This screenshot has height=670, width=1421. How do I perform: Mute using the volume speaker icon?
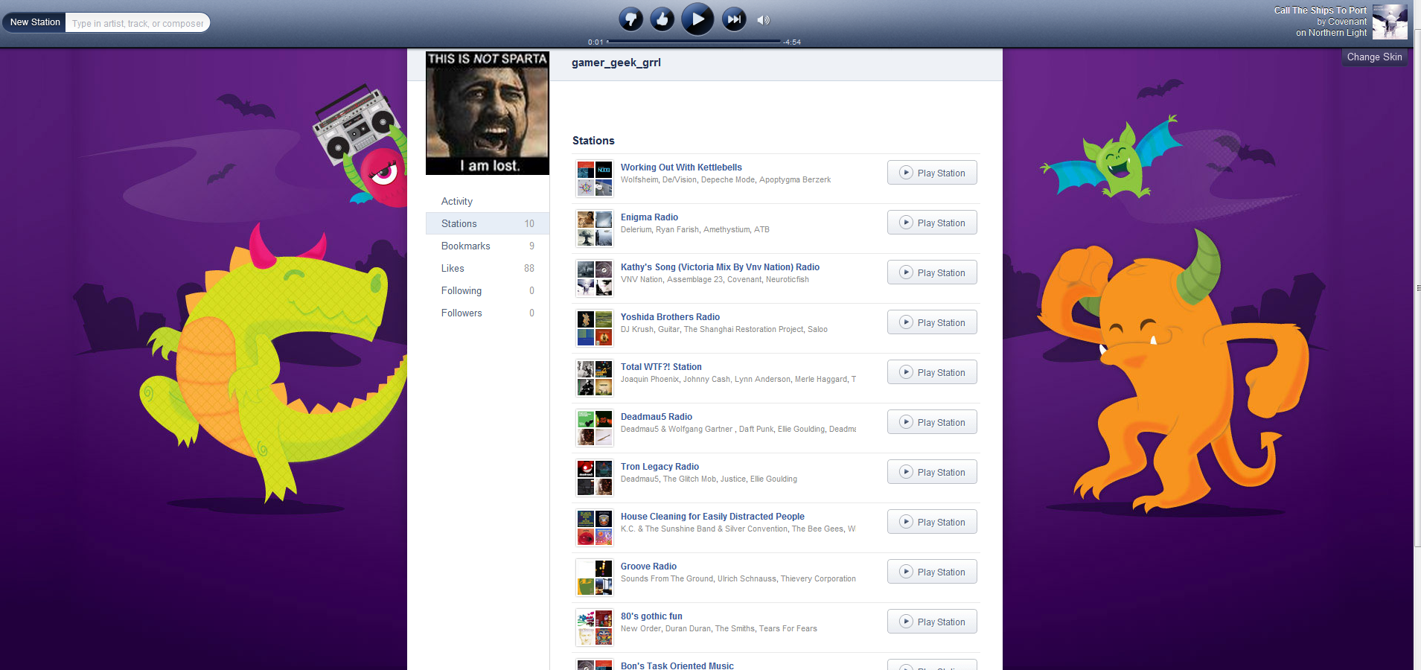click(763, 20)
